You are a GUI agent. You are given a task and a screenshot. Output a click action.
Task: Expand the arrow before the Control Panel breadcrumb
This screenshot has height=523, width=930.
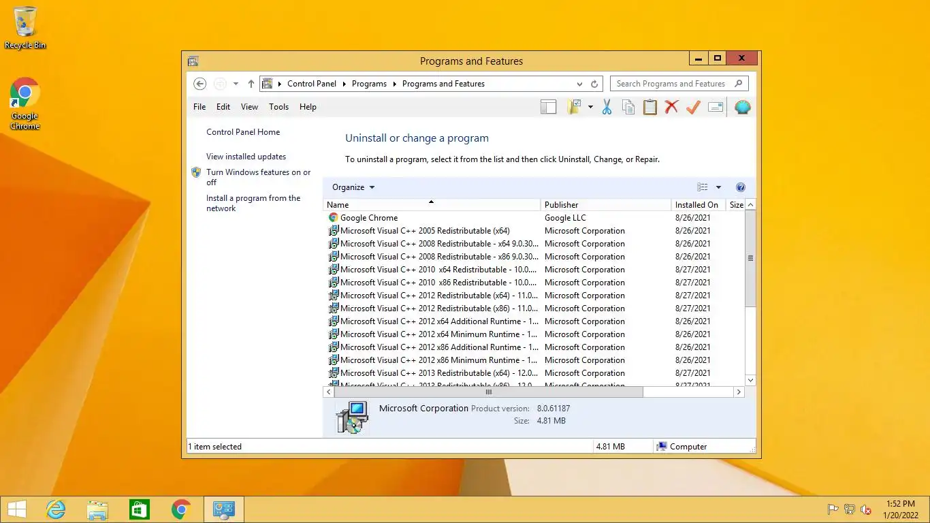280,84
